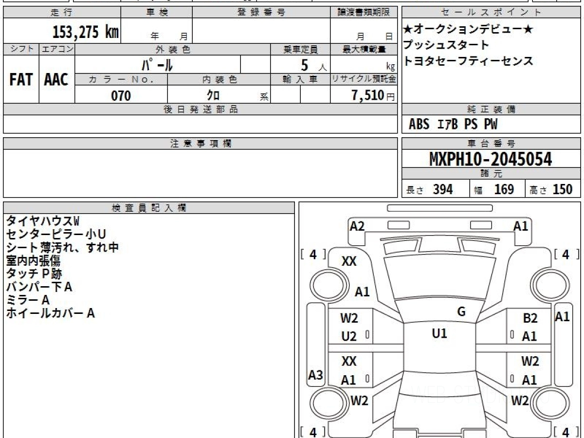Screen dimensions: 584x438
Task: Click the exterior color value パール
Action: 157,64
